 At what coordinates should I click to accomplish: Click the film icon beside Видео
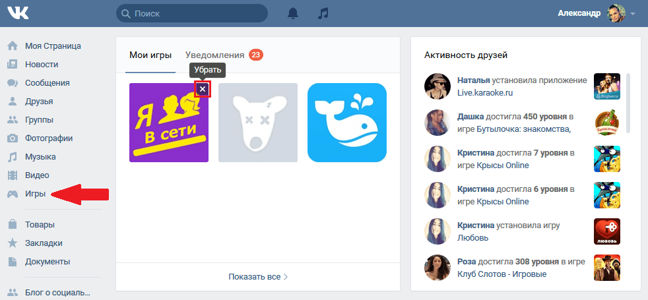pyautogui.click(x=13, y=175)
